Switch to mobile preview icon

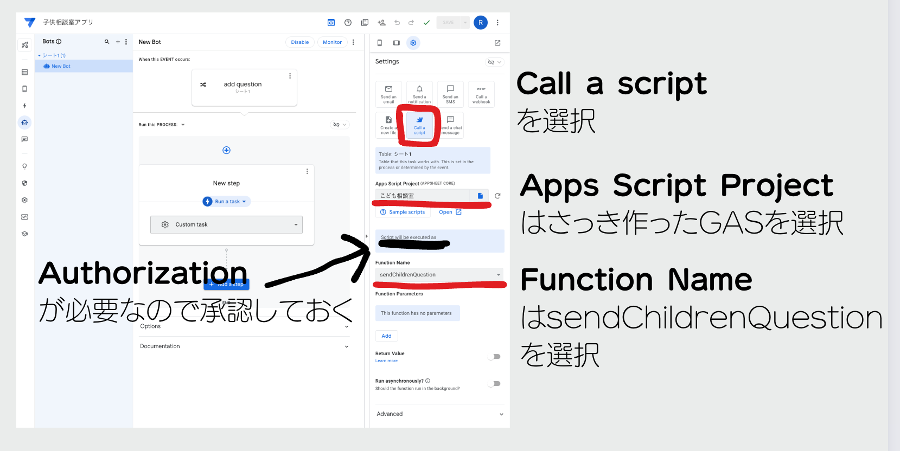380,43
